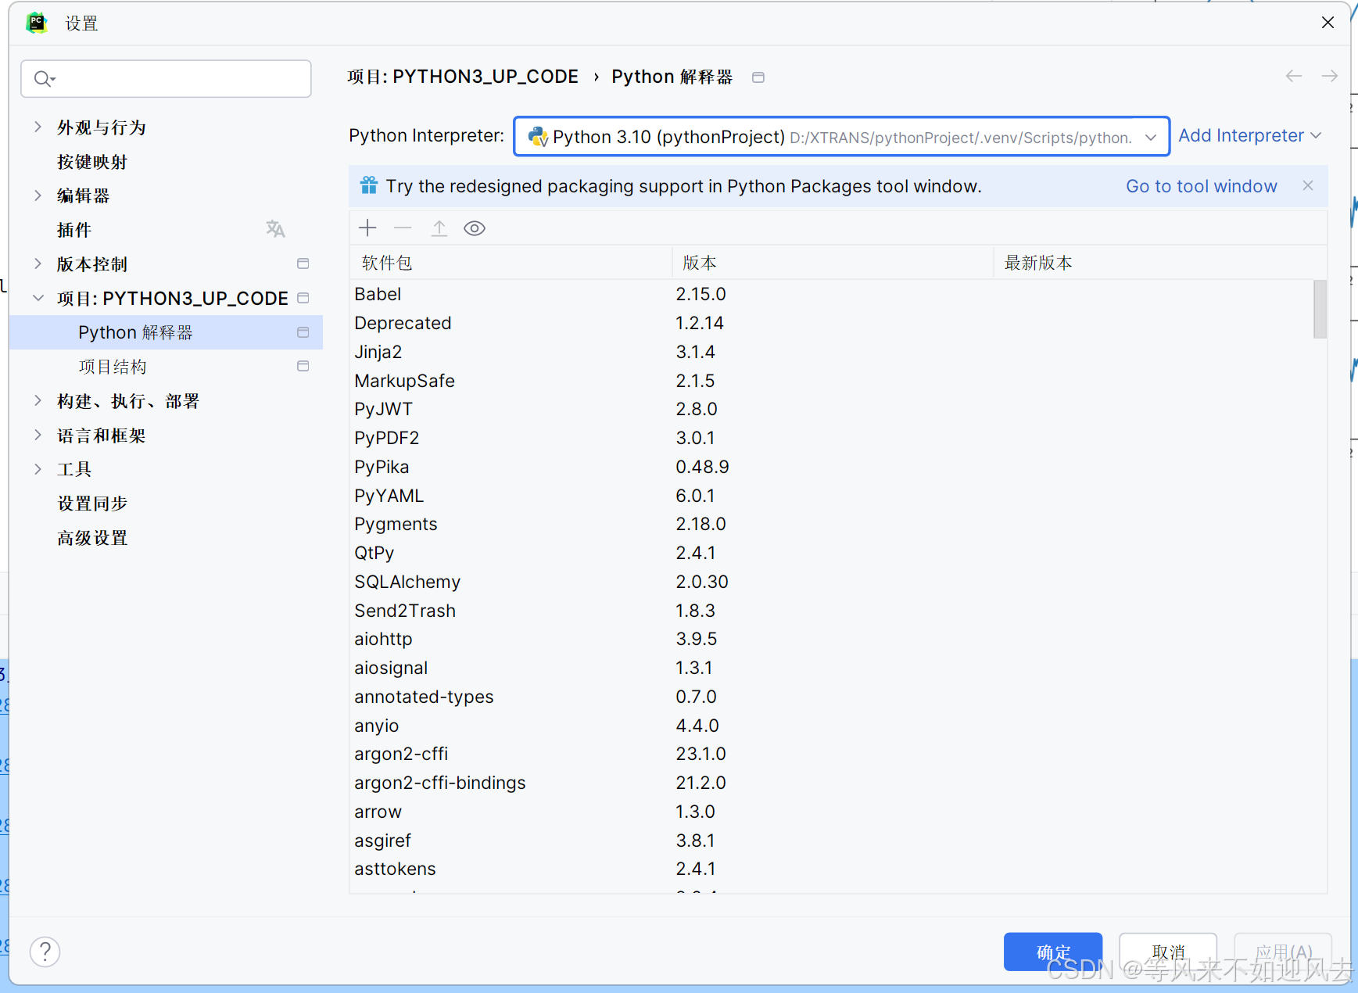Select the asgiref package row
The image size is (1358, 993).
[x=831, y=841]
